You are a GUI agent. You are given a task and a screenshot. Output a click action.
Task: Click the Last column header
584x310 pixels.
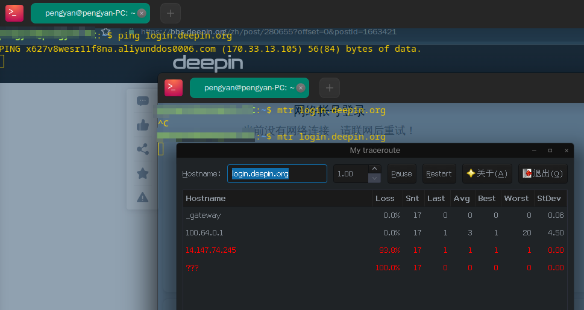[x=438, y=199]
